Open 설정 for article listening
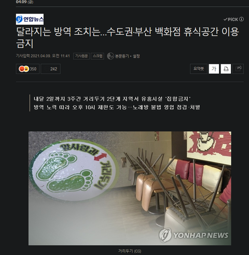Image resolution: width=249 pixels, height=255 pixels. point(136,56)
